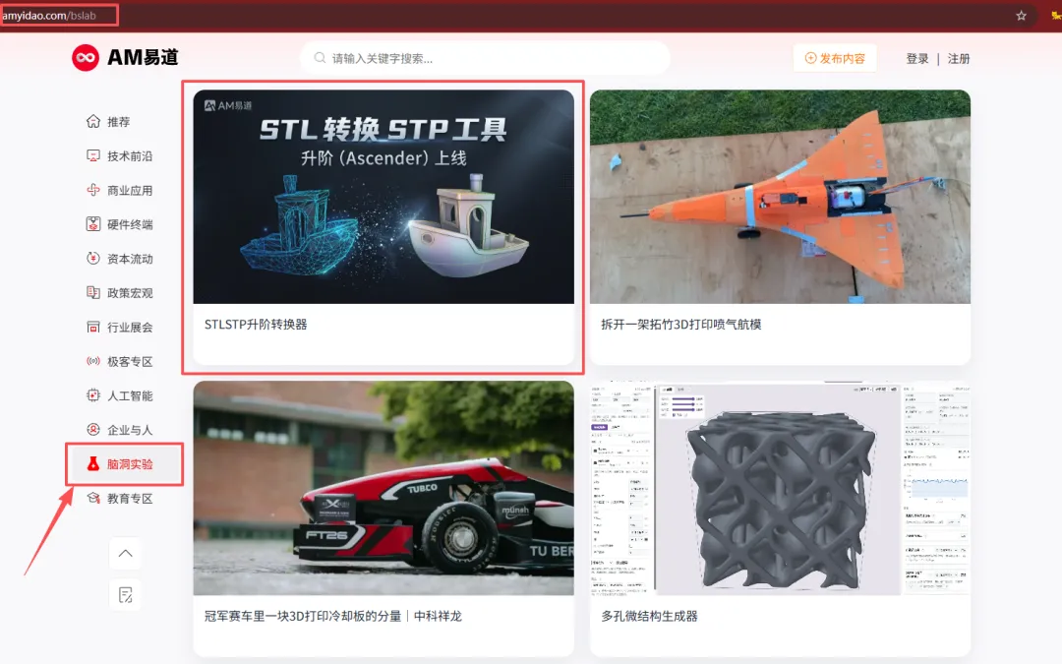Image resolution: width=1062 pixels, height=664 pixels.
Task: Open the race car thumbnail image
Action: pyautogui.click(x=383, y=488)
